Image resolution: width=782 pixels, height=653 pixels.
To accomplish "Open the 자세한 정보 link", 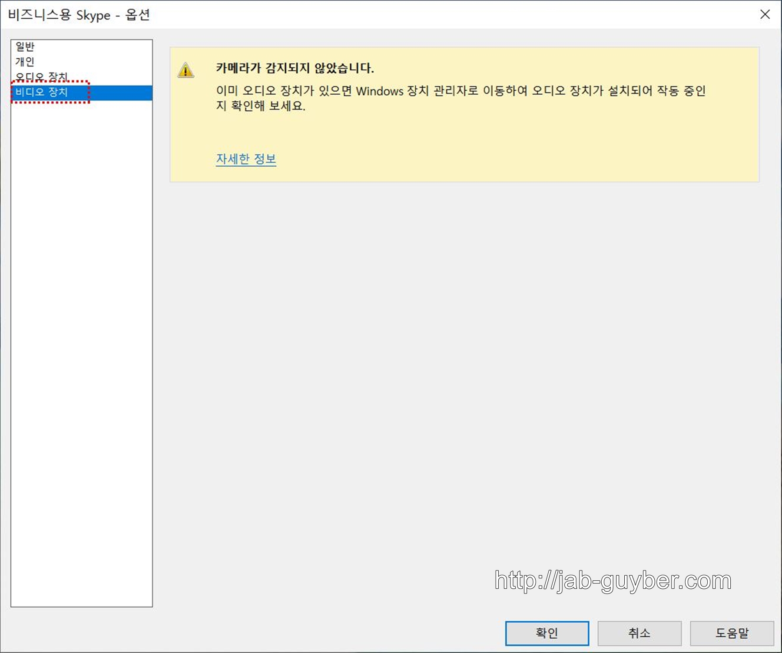I will tap(246, 159).
